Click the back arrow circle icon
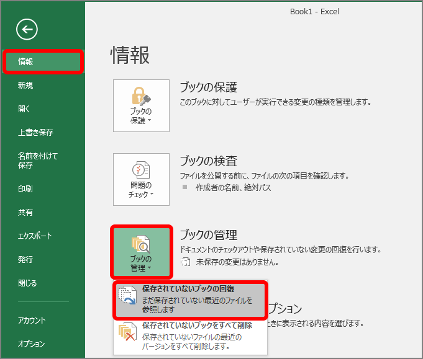This screenshot has width=423, height=359. pyautogui.click(x=27, y=29)
